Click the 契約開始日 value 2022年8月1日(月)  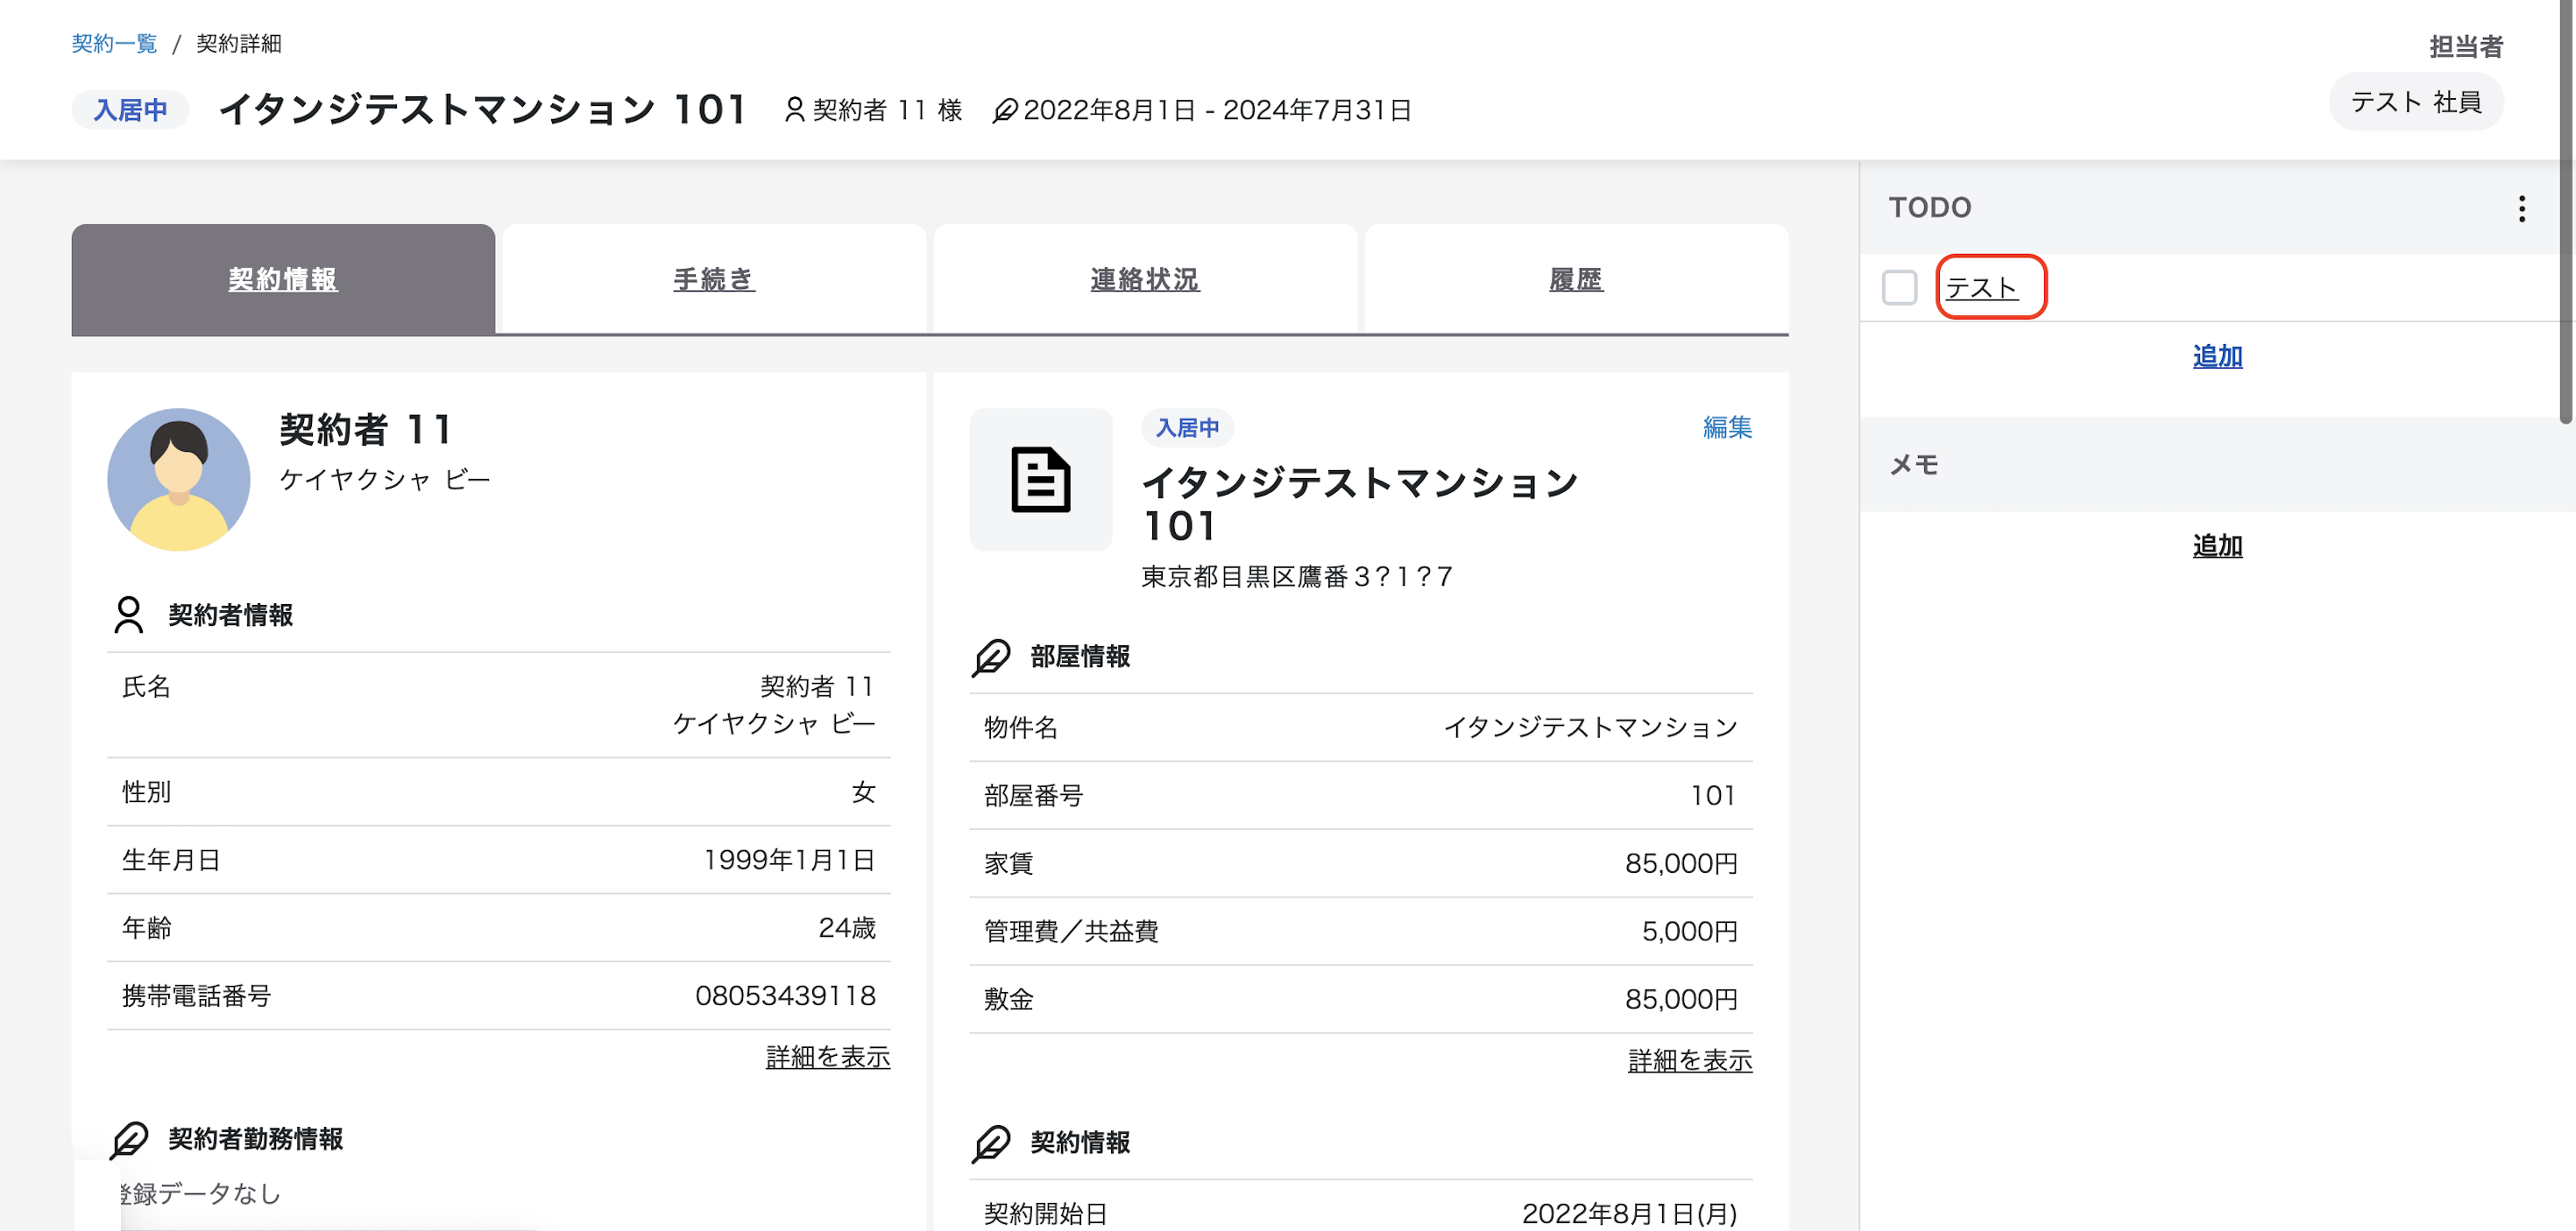pyautogui.click(x=1630, y=1213)
